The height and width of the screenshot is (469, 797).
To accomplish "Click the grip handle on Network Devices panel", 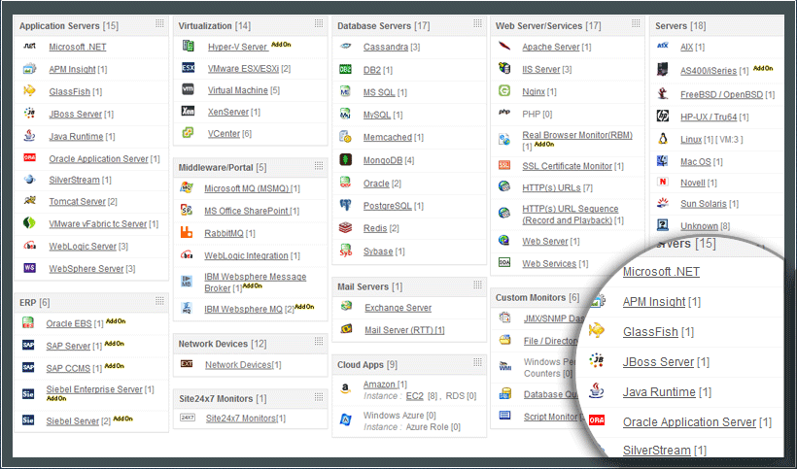I will pyautogui.click(x=319, y=342).
